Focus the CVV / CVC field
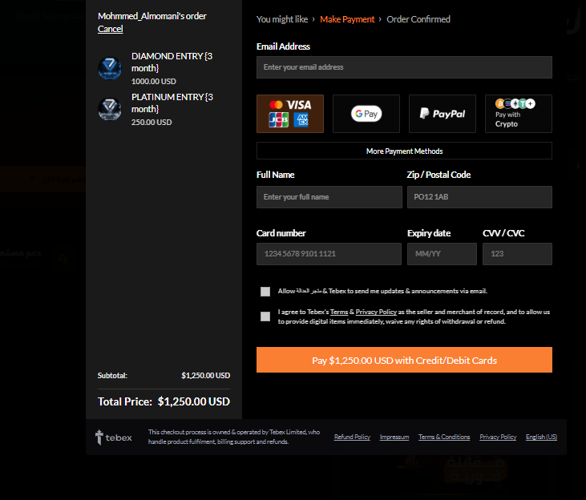This screenshot has height=500, width=586. (x=517, y=254)
